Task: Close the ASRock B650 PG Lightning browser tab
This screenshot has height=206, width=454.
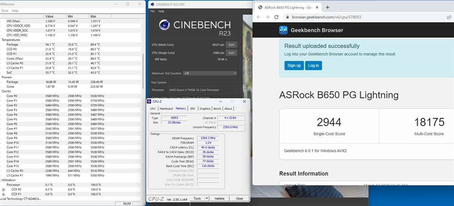Action: 317,7
